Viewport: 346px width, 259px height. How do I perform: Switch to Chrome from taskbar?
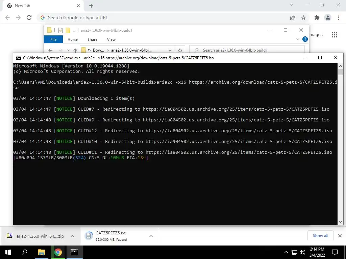(x=58, y=252)
